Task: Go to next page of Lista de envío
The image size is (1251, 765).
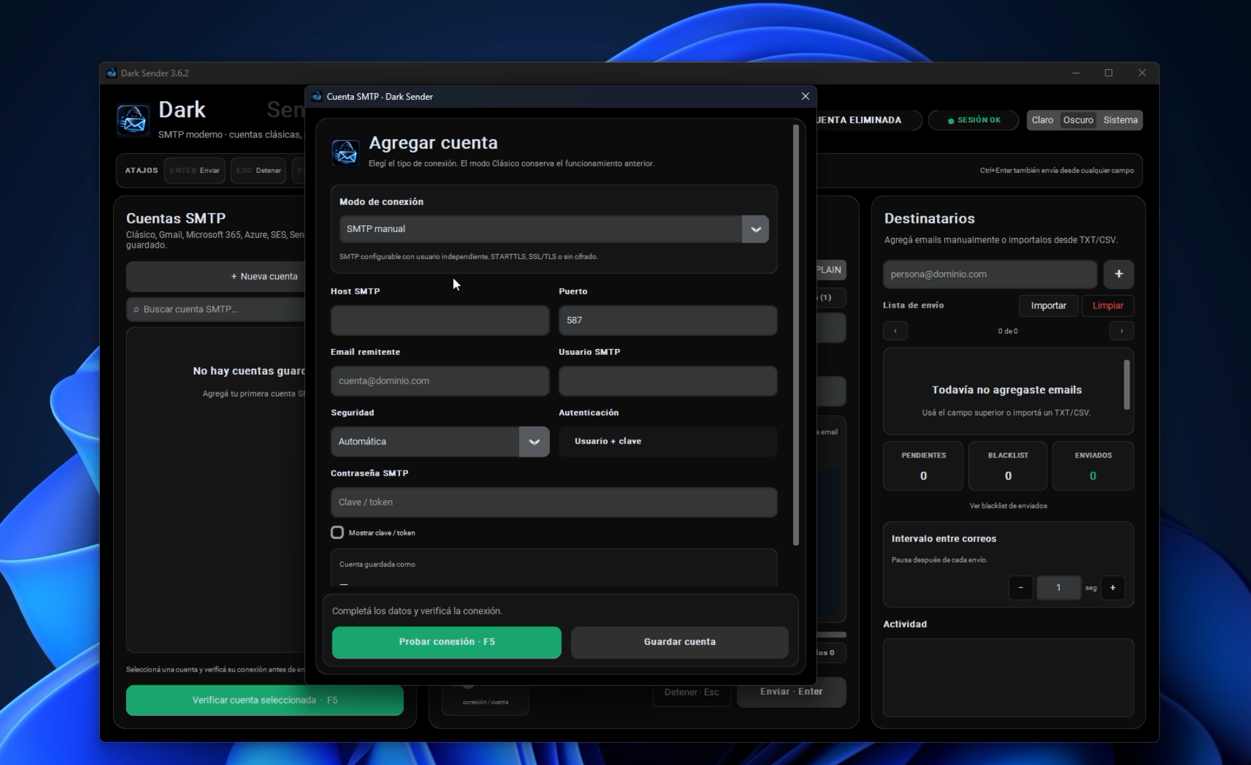Action: (x=1121, y=331)
